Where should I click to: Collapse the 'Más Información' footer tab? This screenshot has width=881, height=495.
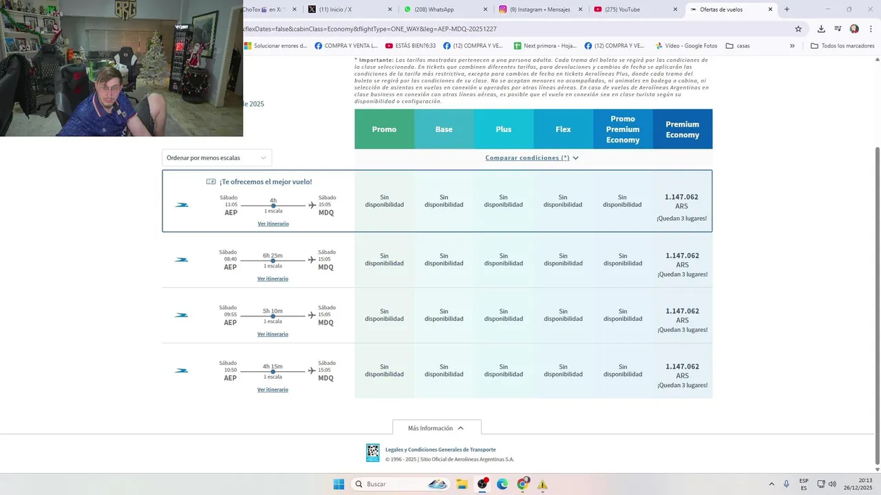coord(436,428)
